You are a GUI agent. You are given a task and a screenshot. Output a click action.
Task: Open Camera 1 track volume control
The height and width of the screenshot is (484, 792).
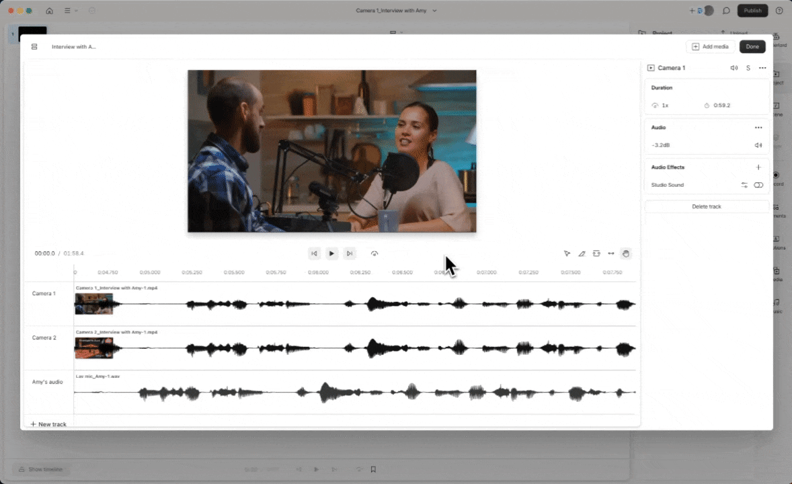[734, 68]
